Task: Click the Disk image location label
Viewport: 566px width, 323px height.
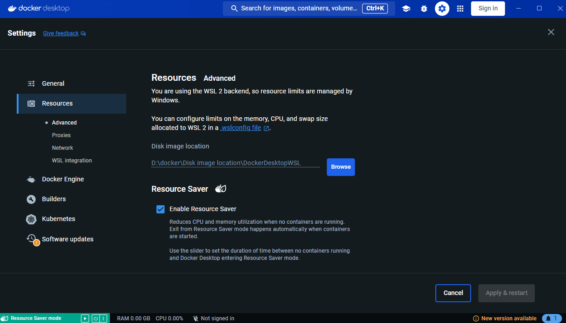Action: click(180, 146)
